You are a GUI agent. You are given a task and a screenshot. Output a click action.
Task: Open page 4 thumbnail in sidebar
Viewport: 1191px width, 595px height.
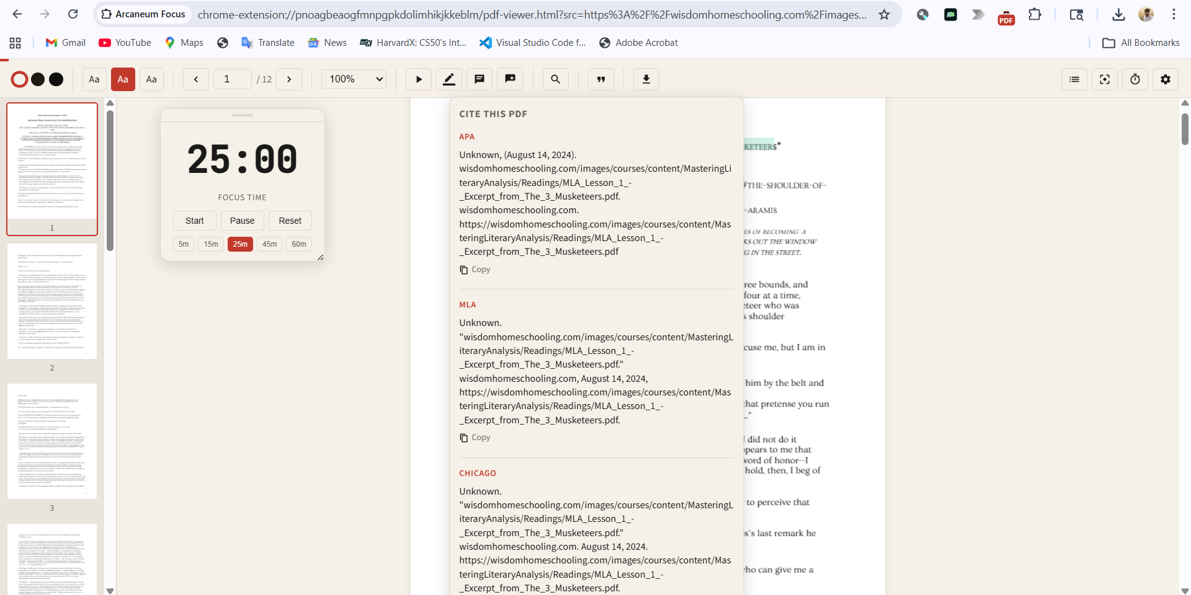[x=52, y=559]
